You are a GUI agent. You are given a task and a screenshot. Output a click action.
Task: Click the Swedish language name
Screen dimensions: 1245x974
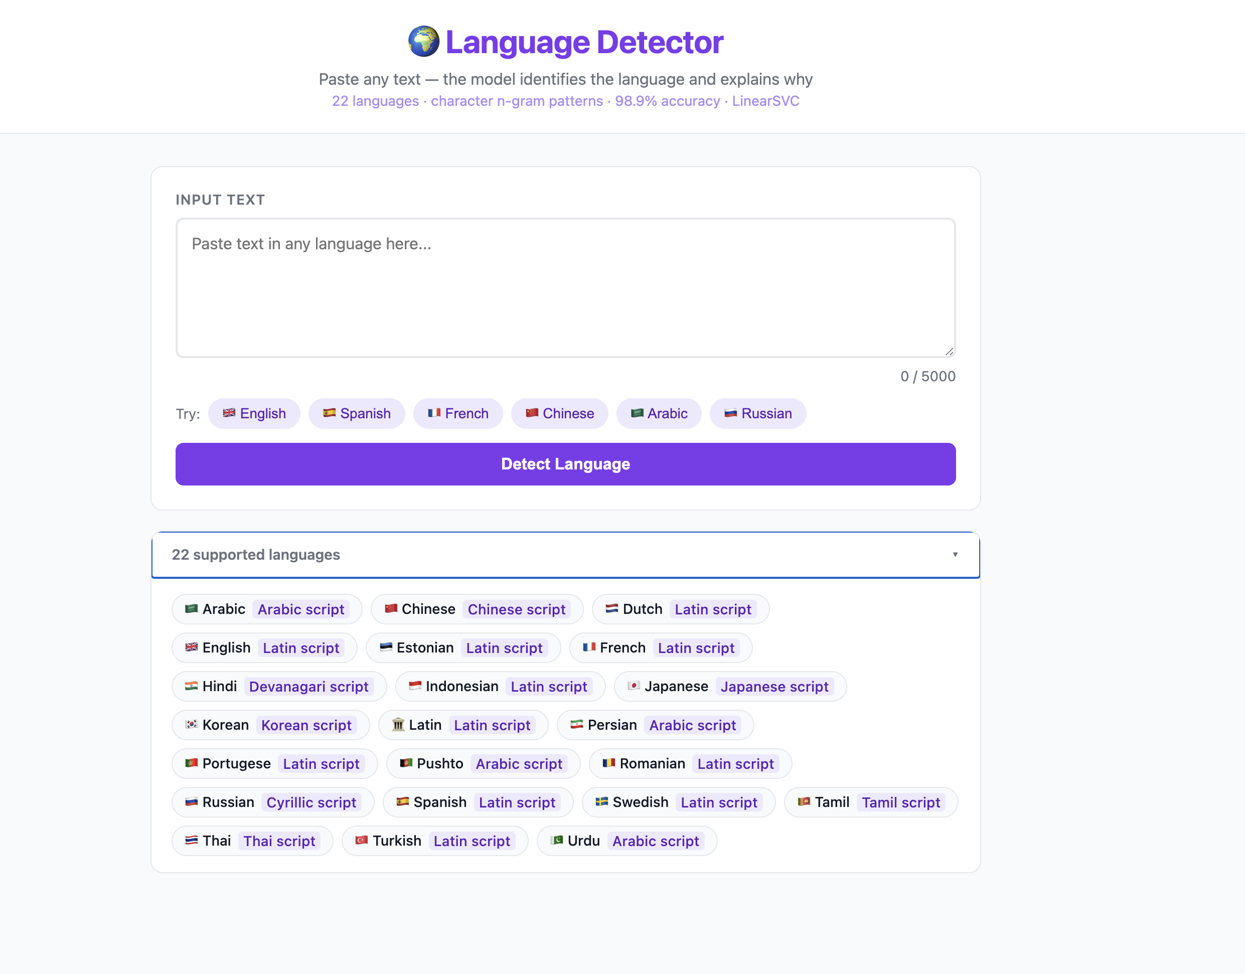tap(640, 802)
